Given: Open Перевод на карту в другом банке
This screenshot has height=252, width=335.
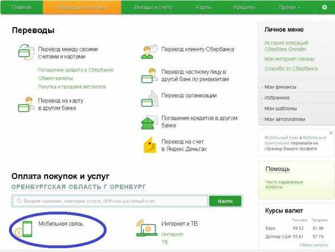Looking at the screenshot, I should pyautogui.click(x=60, y=104).
